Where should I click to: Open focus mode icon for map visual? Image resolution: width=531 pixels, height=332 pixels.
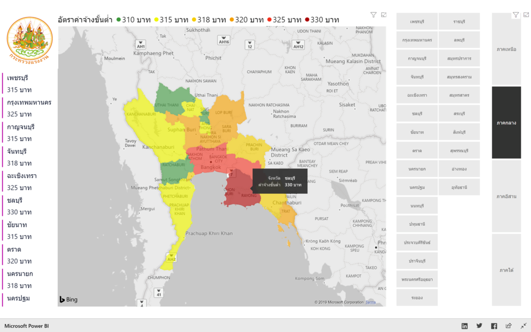pos(383,15)
